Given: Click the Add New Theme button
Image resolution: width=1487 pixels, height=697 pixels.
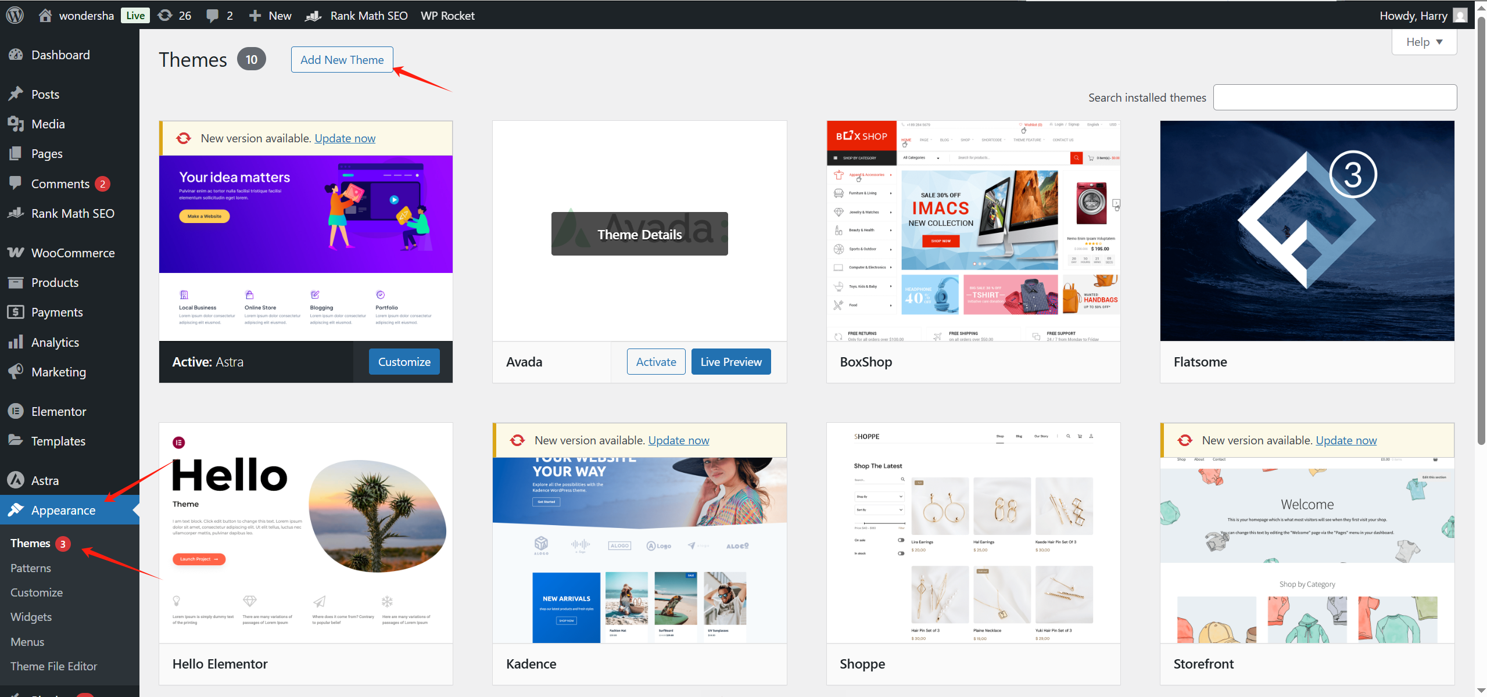Looking at the screenshot, I should pos(342,60).
